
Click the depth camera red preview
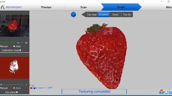[15, 68]
